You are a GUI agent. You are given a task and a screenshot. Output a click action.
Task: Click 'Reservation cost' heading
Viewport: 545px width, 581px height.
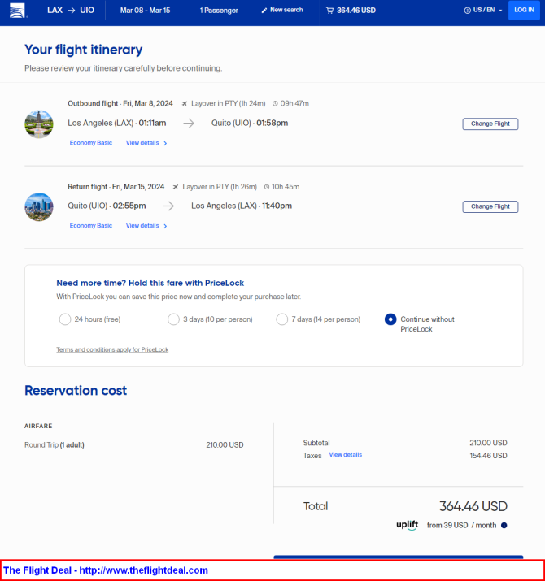76,391
